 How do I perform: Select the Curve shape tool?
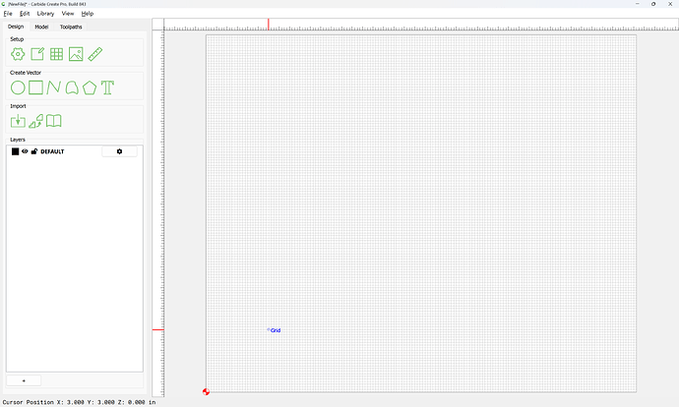[x=72, y=87]
